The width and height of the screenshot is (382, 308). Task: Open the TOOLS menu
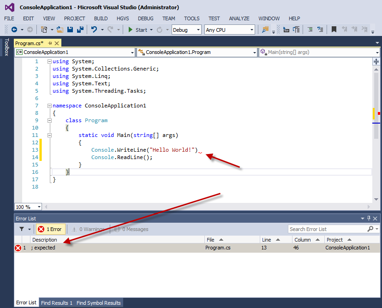coord(192,18)
